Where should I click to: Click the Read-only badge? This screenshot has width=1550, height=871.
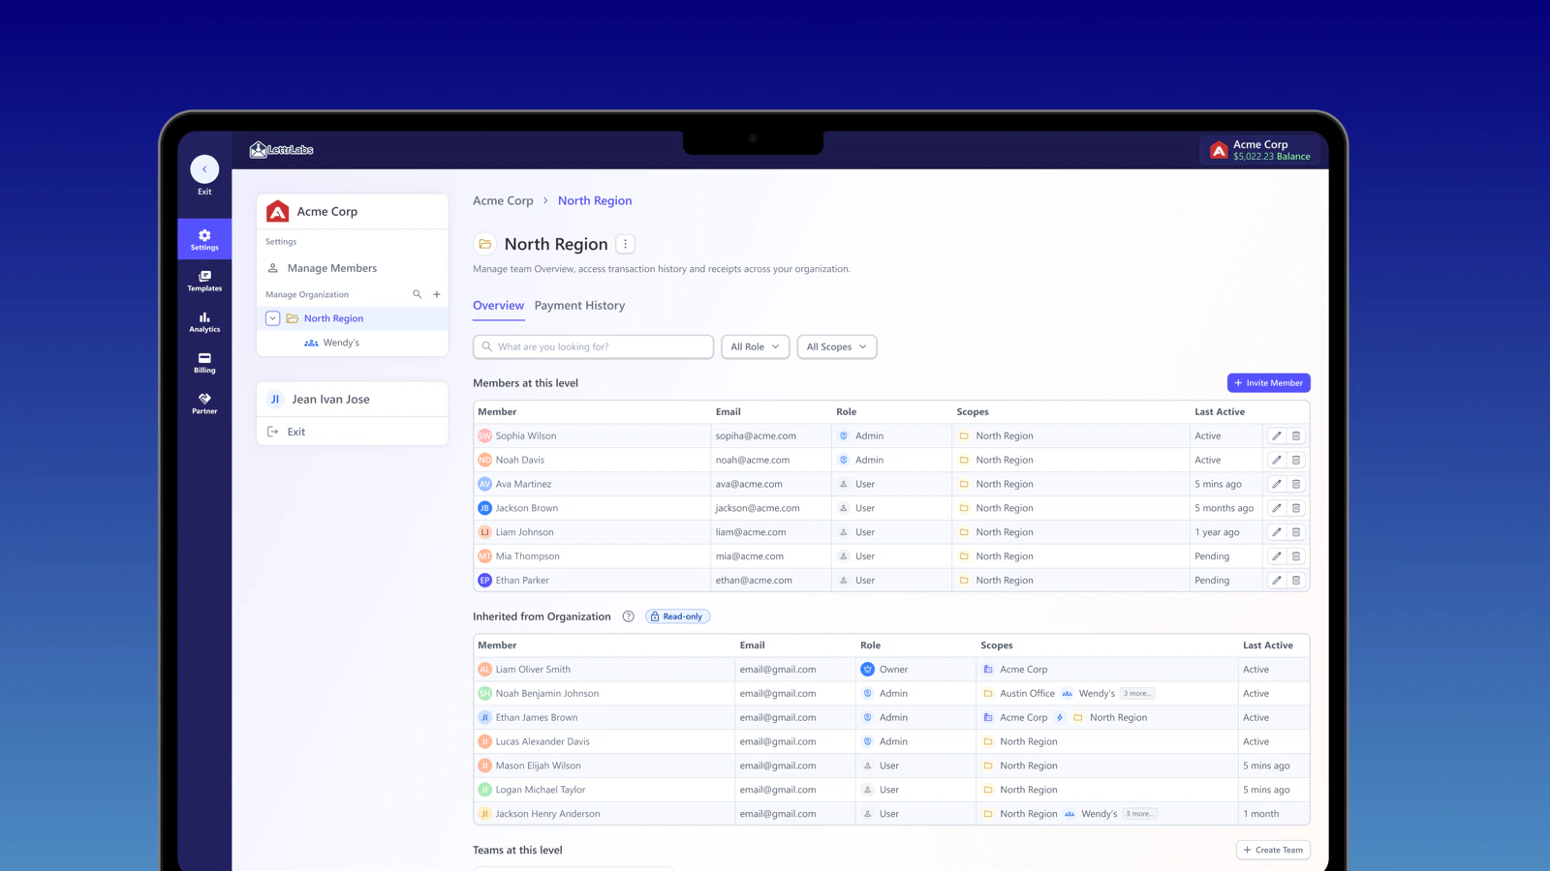pyautogui.click(x=677, y=616)
